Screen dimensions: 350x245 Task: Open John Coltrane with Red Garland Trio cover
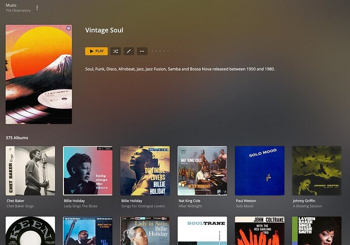pos(260,231)
